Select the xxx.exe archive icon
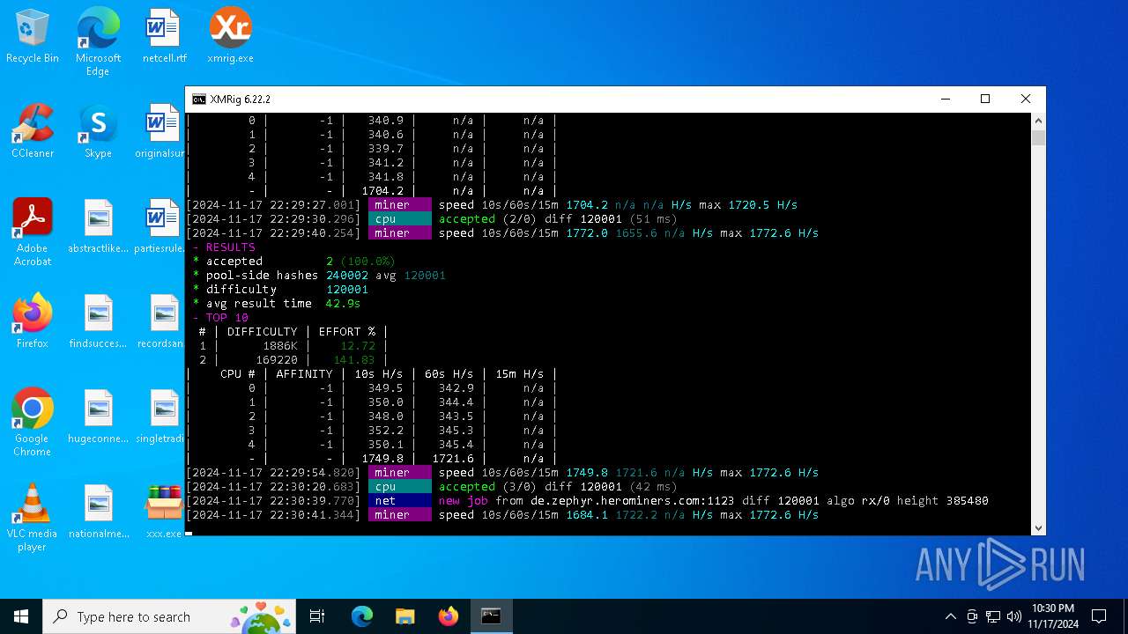The width and height of the screenshot is (1128, 634). [164, 511]
